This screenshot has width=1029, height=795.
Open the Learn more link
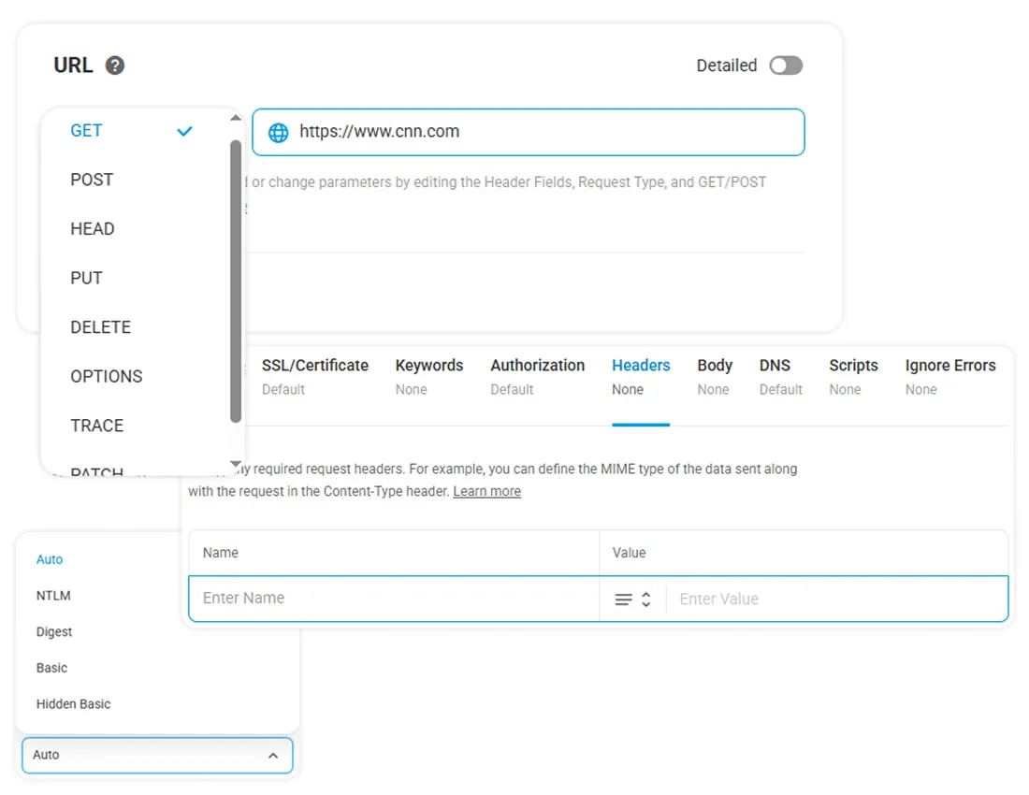(x=486, y=492)
